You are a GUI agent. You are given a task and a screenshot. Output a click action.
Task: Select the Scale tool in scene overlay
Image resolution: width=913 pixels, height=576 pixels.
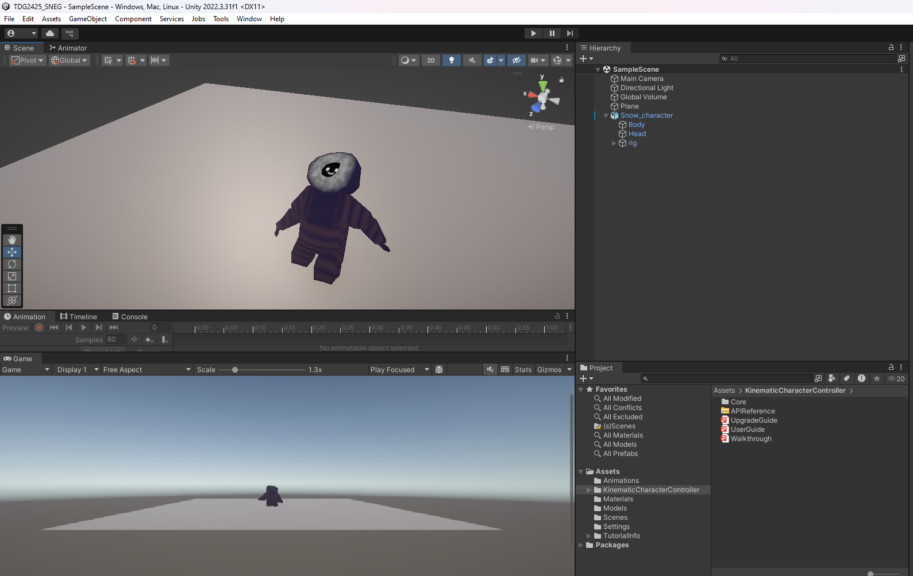pyautogui.click(x=12, y=276)
